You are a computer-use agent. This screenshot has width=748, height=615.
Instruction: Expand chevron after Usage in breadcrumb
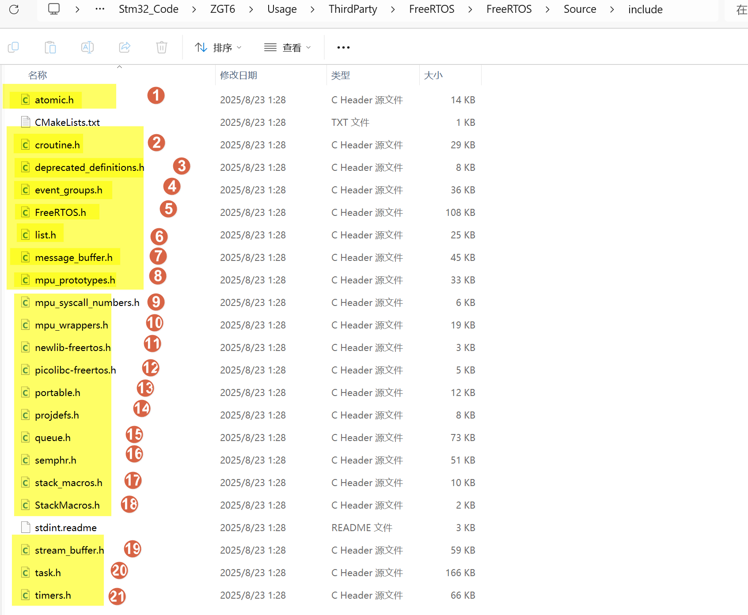tap(312, 9)
